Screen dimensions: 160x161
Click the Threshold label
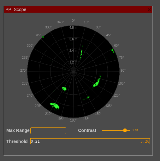(17, 141)
